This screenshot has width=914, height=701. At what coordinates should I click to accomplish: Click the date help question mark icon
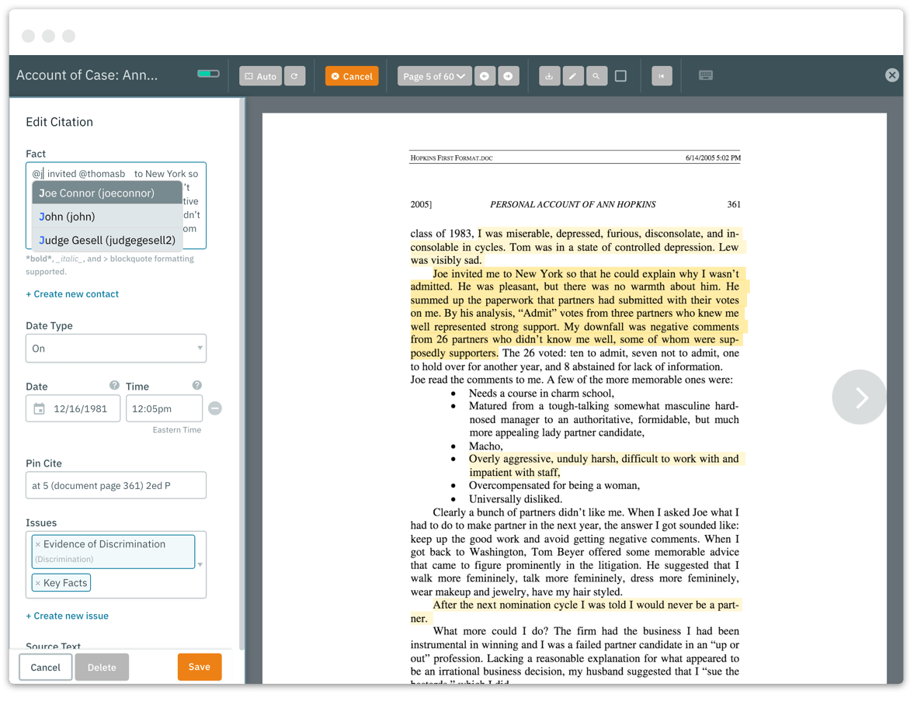(114, 385)
